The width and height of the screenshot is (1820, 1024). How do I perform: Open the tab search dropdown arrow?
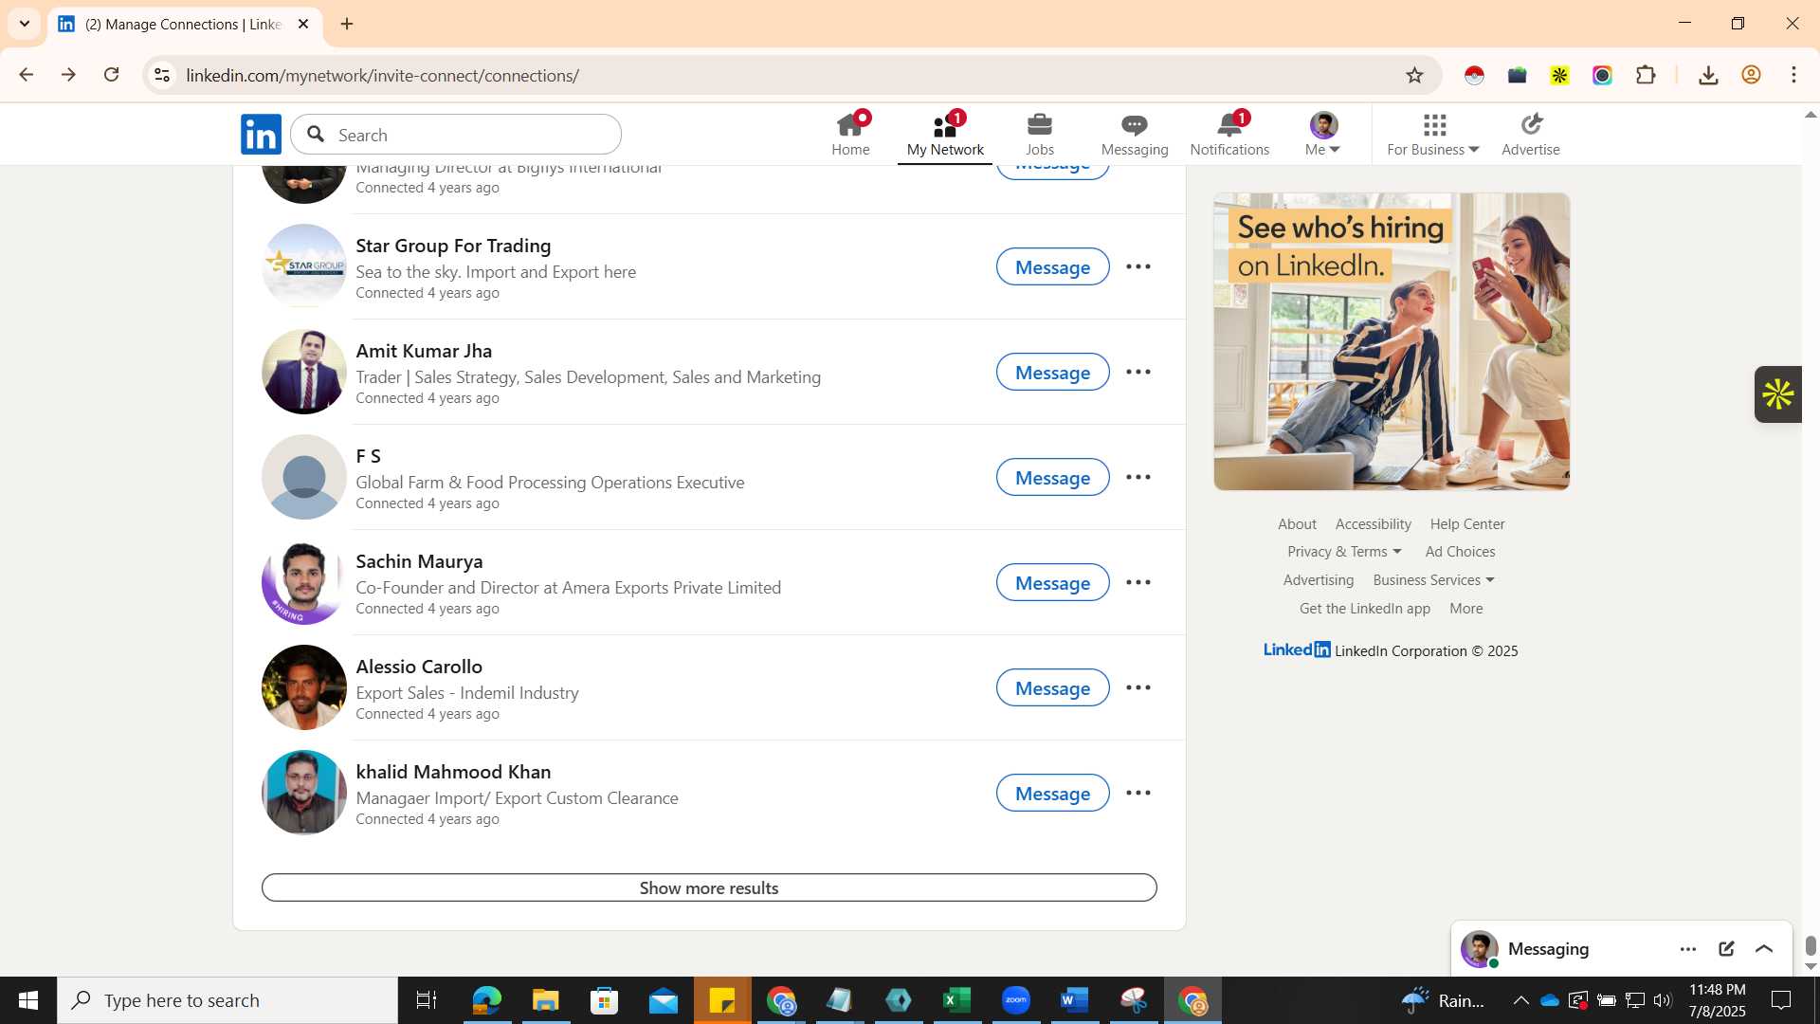(25, 24)
